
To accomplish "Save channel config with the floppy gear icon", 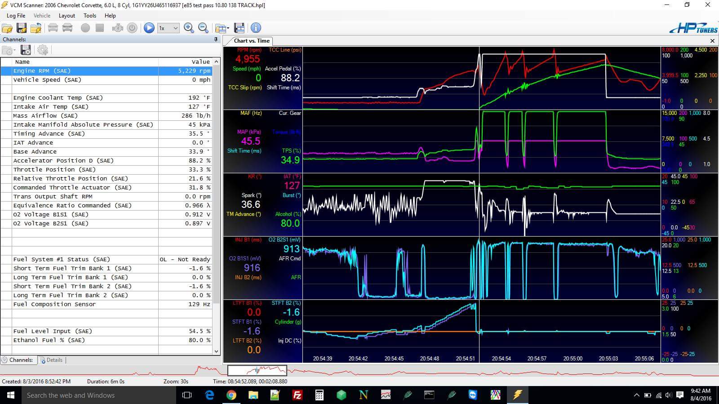I will coord(26,50).
